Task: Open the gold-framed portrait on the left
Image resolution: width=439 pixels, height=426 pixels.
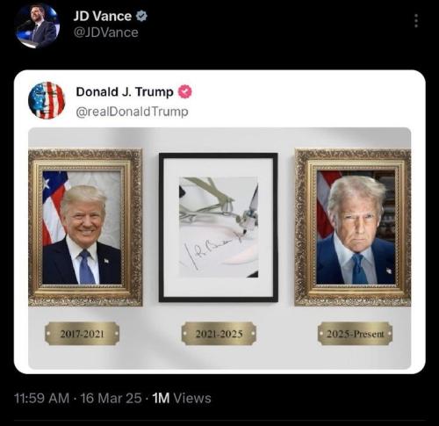Action: click(85, 227)
